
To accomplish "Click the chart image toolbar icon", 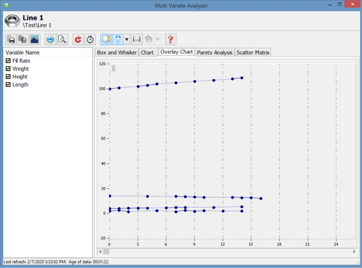I will (34, 39).
